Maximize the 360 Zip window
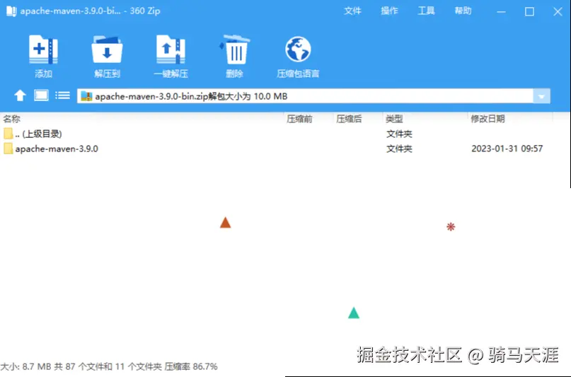This screenshot has width=571, height=377. [x=529, y=11]
